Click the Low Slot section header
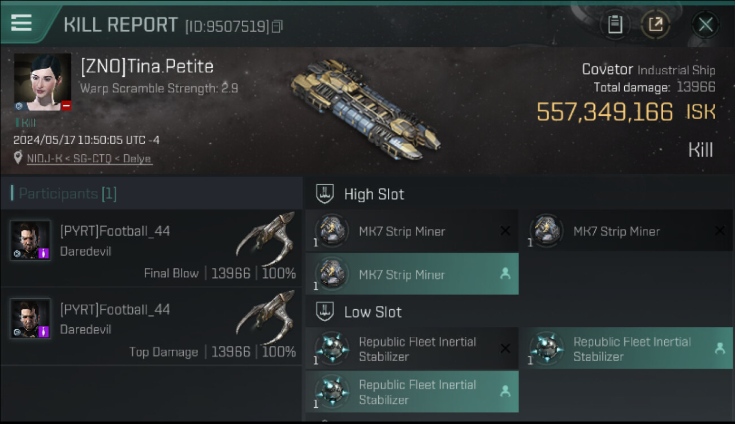Viewport: 735px width, 424px height. tap(373, 312)
